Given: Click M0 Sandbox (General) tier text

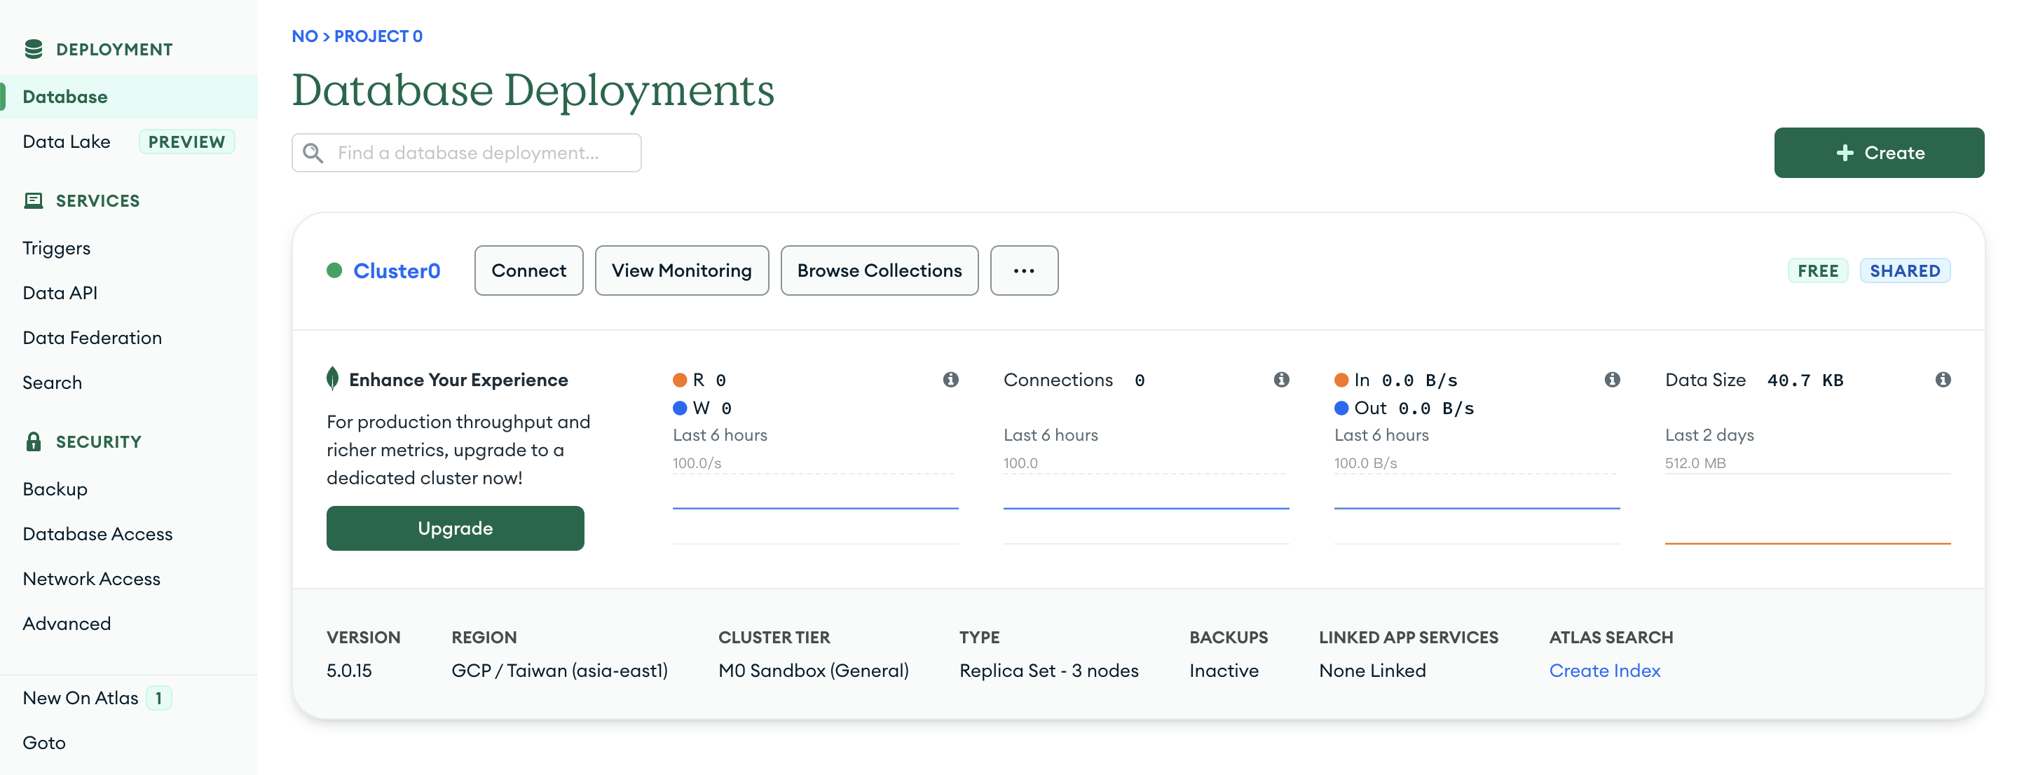Looking at the screenshot, I should 814,671.
